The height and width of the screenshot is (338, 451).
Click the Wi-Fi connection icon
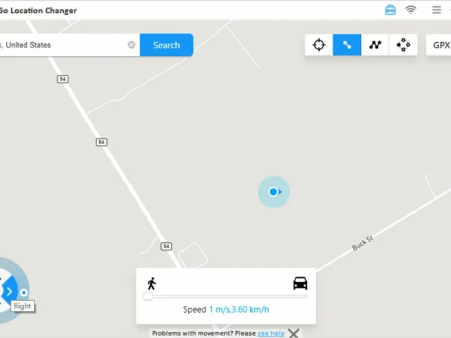tap(410, 10)
